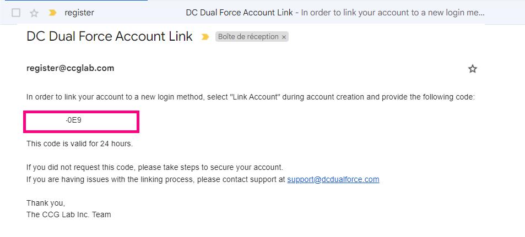Image resolution: width=525 pixels, height=237 pixels.
Task: Star the opened message from register@ccglab.com
Action: click(x=472, y=69)
